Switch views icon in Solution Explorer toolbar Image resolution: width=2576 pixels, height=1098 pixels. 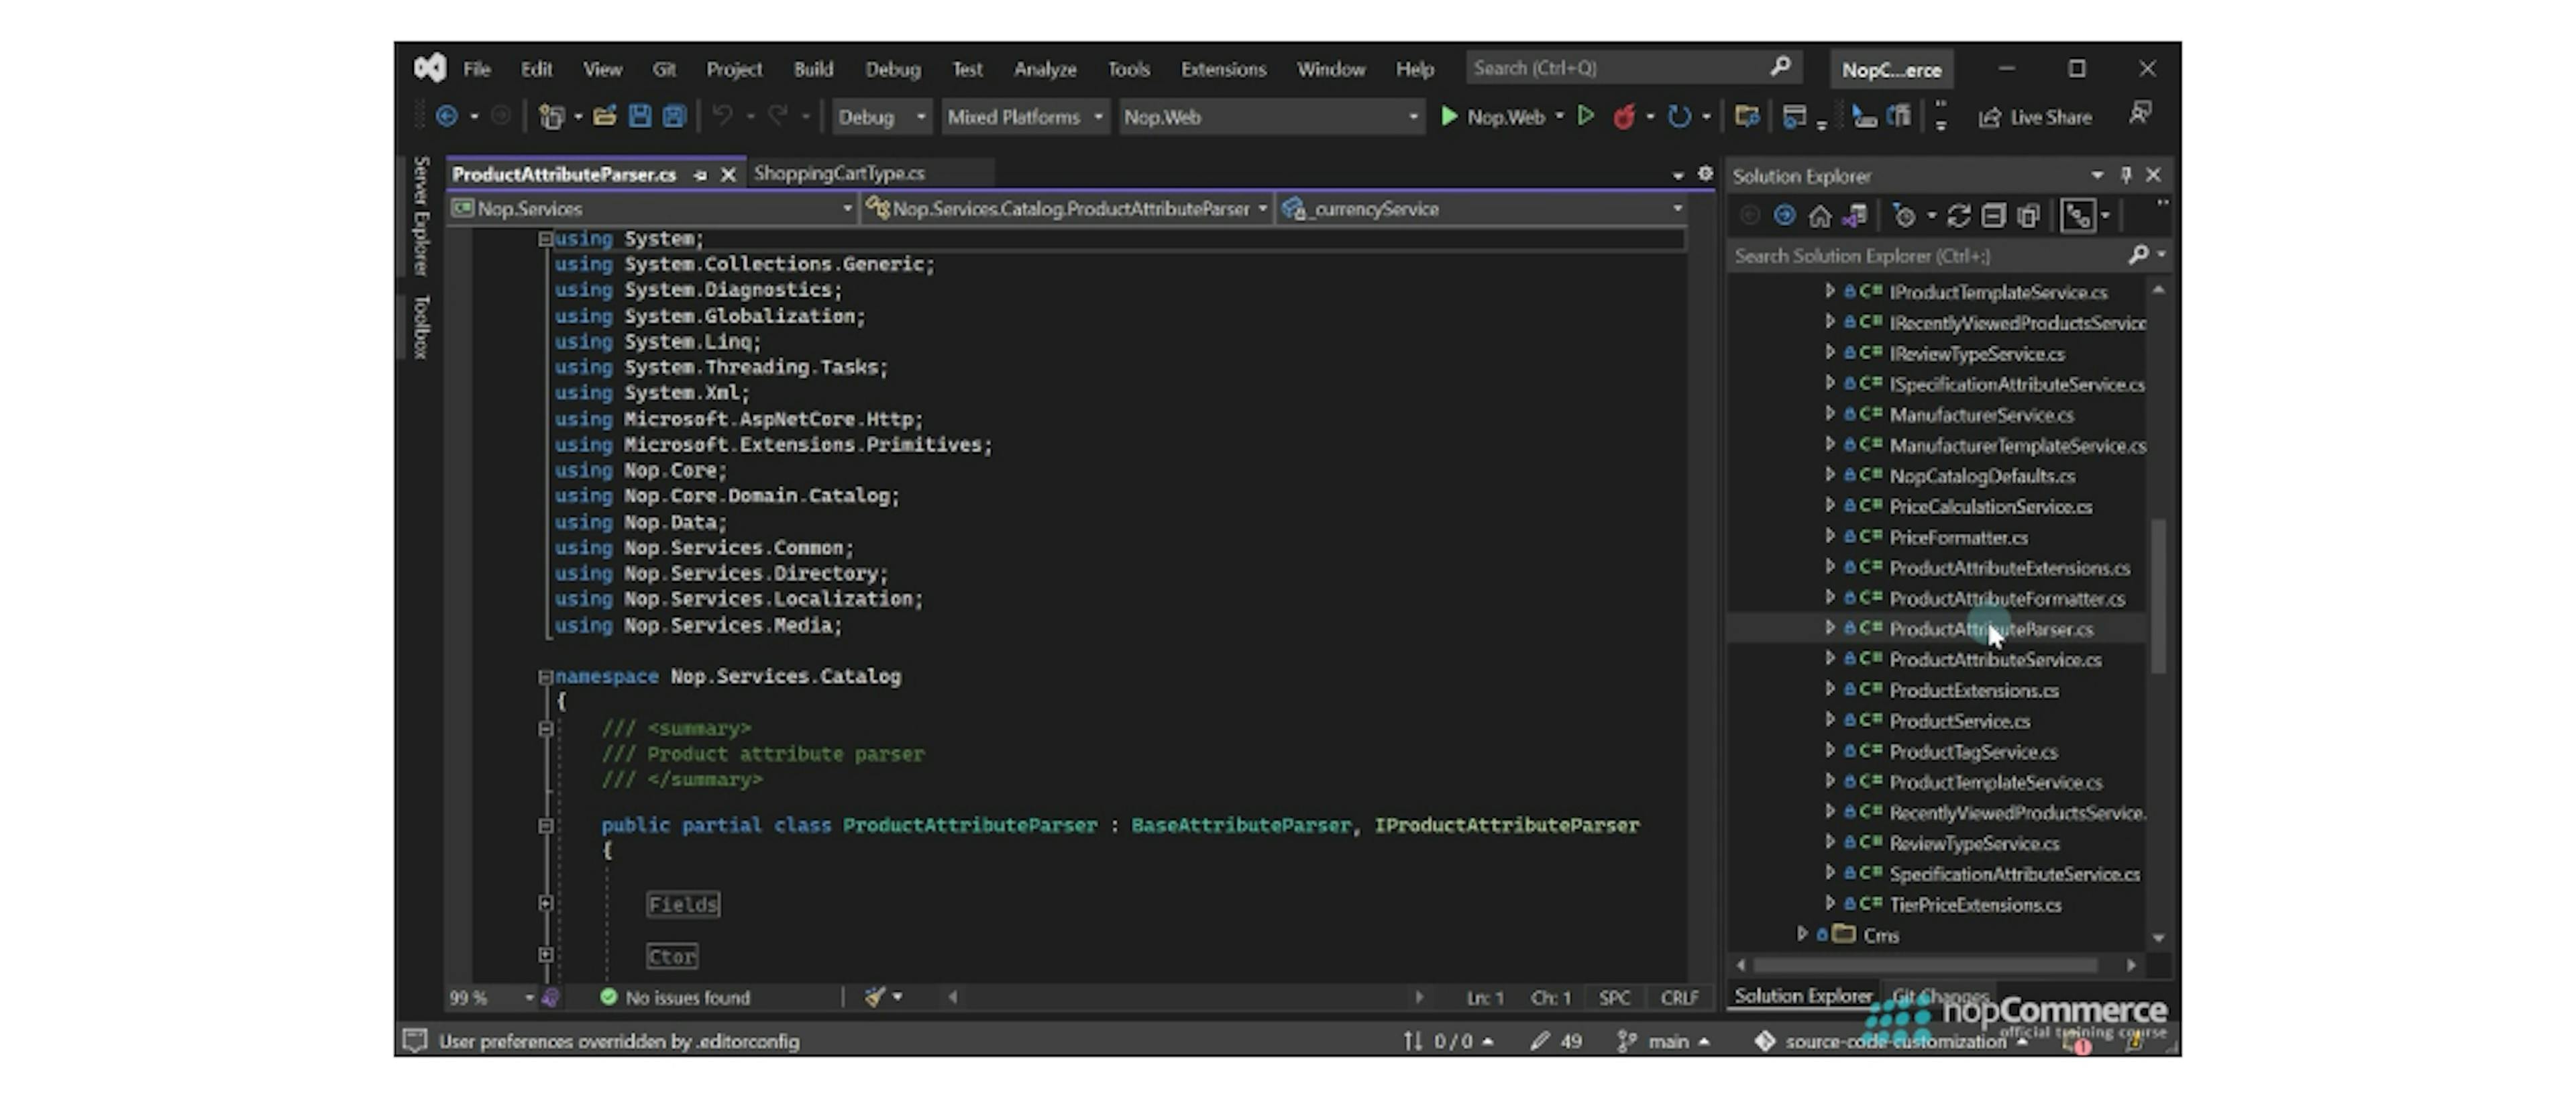[x=1855, y=215]
